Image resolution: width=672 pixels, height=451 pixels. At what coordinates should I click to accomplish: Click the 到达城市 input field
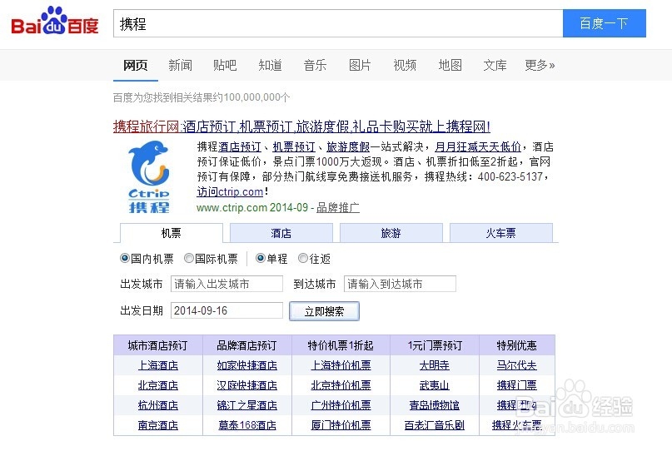point(400,284)
